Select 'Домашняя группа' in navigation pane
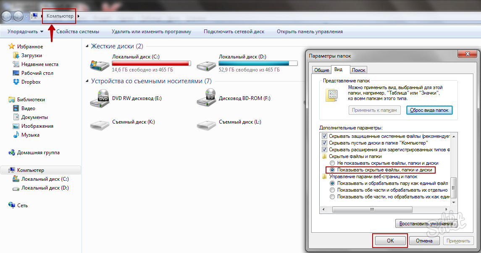Screen dimensions: 481x253 coord(38,153)
